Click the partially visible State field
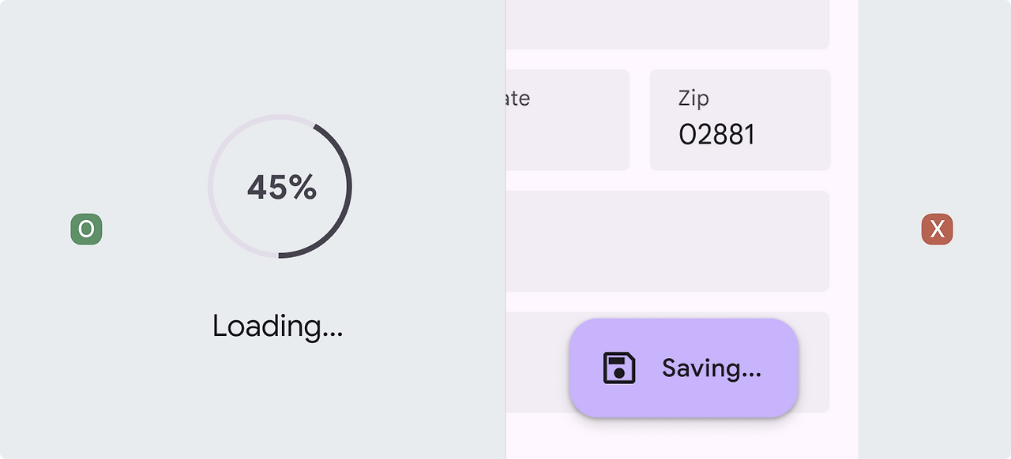The width and height of the screenshot is (1011, 459). pyautogui.click(x=567, y=120)
